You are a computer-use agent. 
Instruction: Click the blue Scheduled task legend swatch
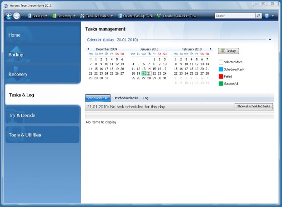(x=221, y=69)
